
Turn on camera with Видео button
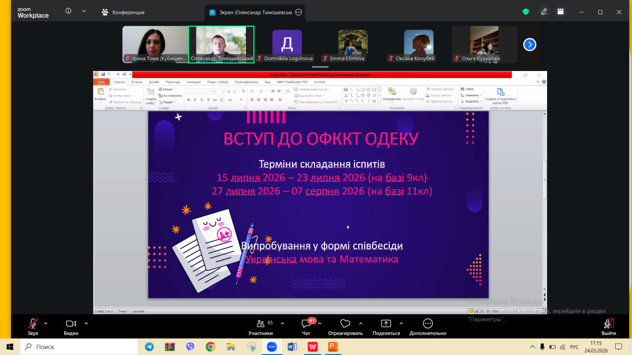[71, 324]
